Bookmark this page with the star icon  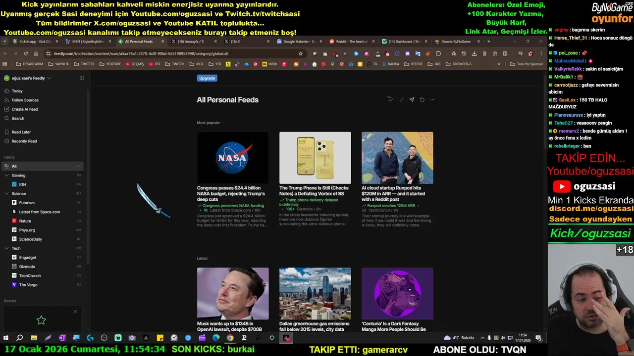pos(300,53)
